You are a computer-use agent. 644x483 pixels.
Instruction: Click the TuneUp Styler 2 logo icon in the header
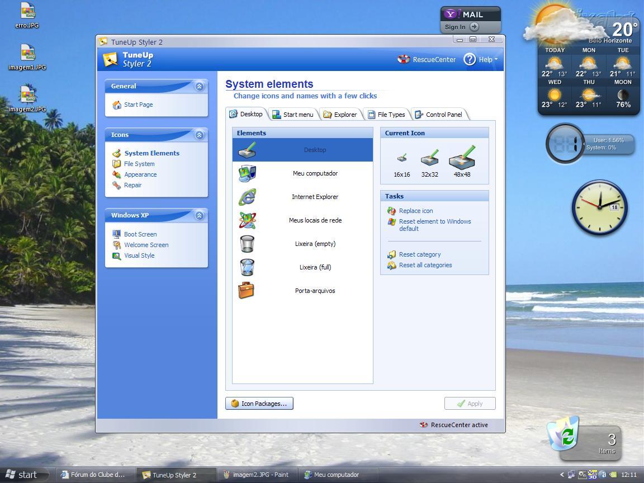[x=110, y=60]
